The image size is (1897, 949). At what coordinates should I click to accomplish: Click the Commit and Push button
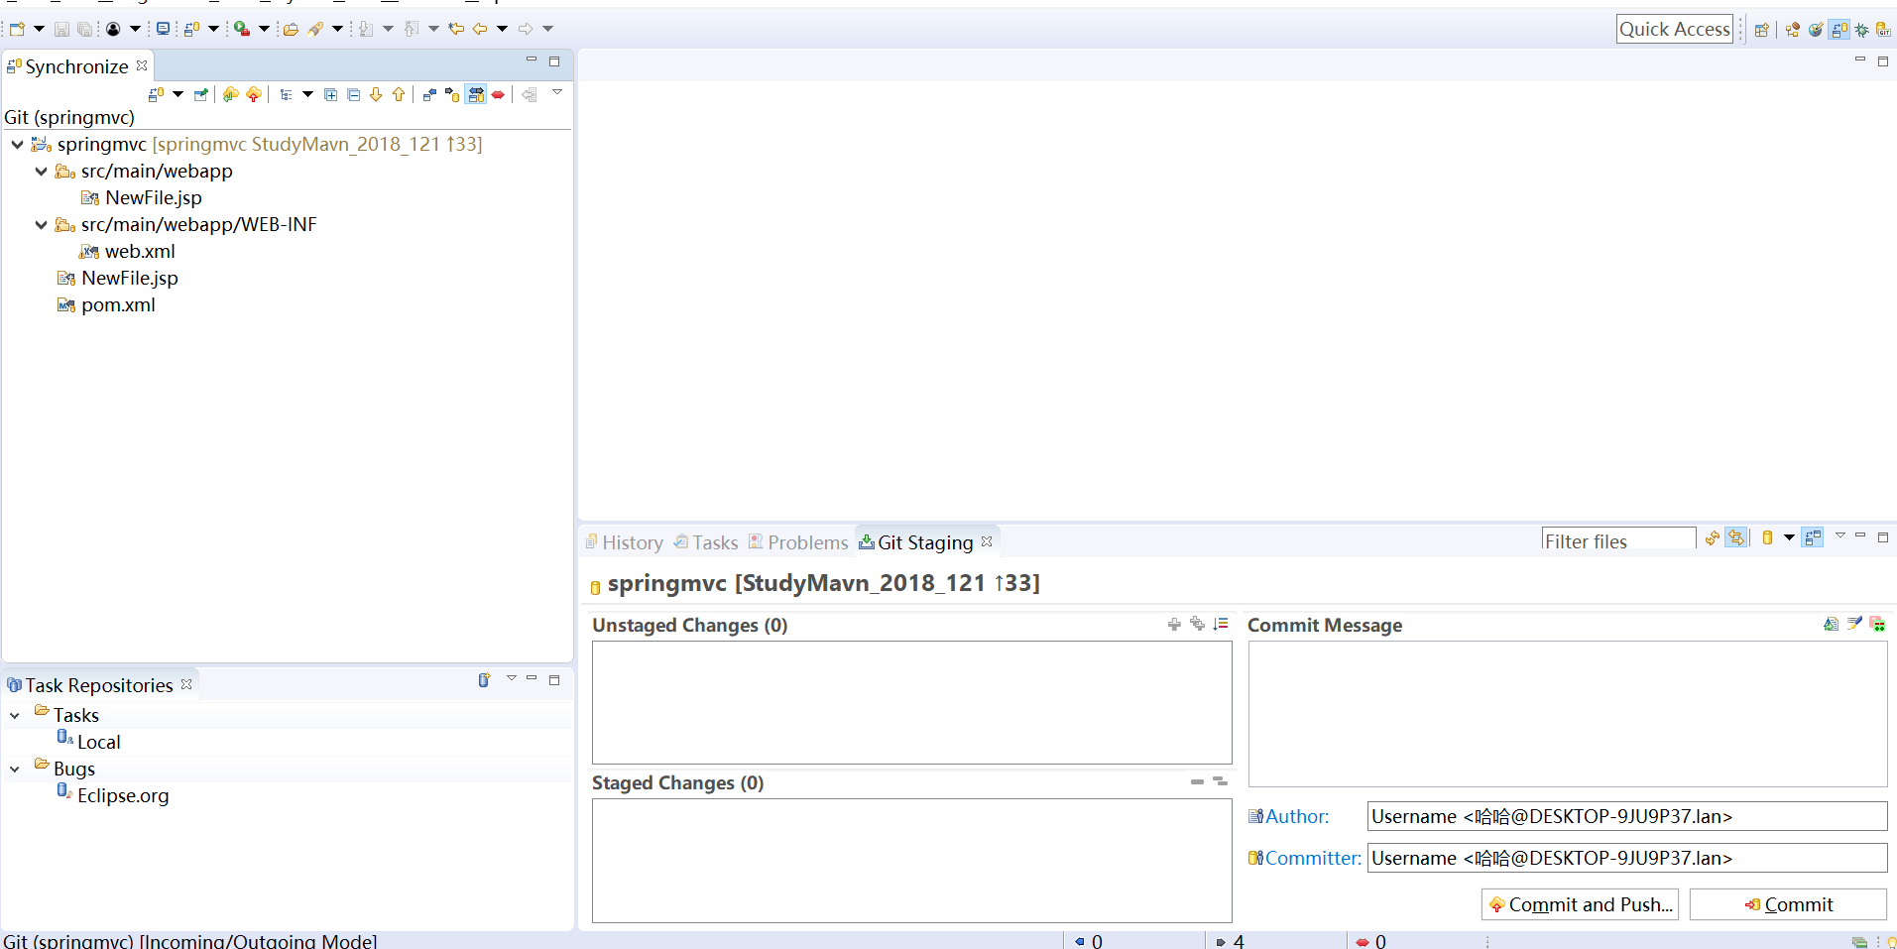coord(1580,904)
